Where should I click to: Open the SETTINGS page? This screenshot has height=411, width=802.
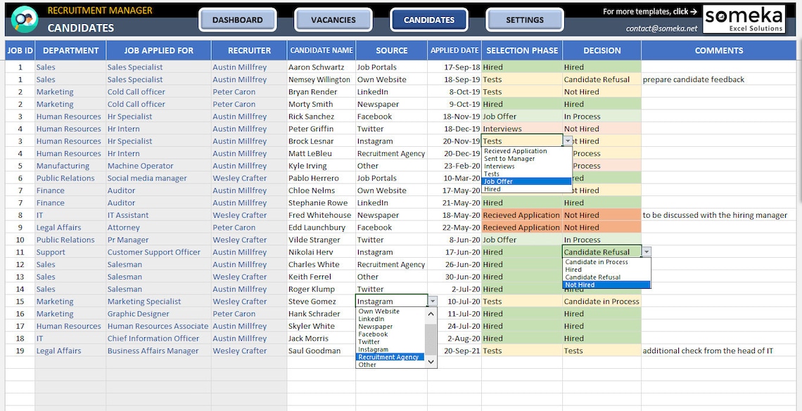pyautogui.click(x=524, y=19)
